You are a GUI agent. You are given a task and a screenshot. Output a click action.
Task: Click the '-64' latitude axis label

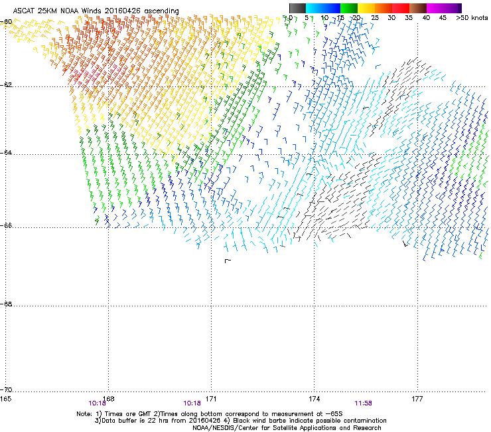pos(6,153)
